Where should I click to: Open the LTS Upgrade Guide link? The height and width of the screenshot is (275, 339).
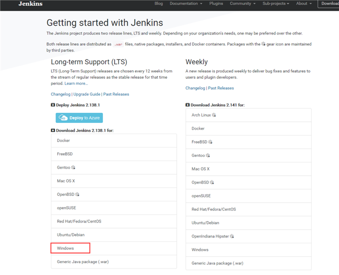click(x=87, y=94)
